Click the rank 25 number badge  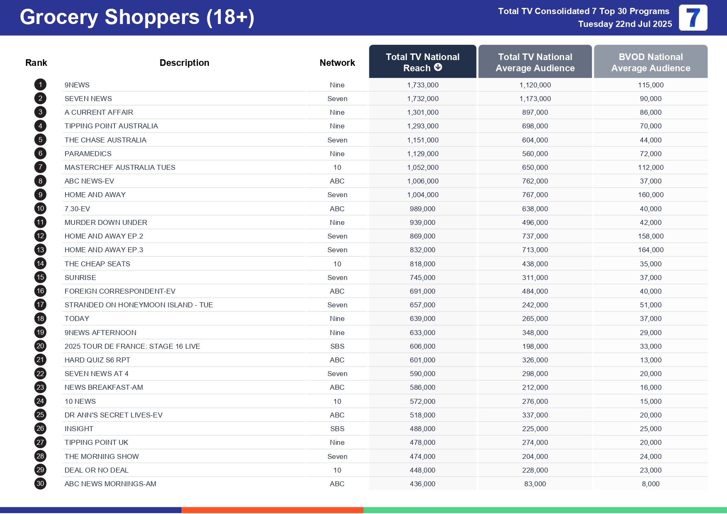pyautogui.click(x=40, y=415)
